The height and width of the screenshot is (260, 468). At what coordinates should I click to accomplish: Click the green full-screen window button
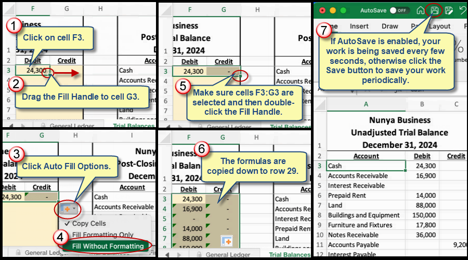pyautogui.click(x=343, y=10)
